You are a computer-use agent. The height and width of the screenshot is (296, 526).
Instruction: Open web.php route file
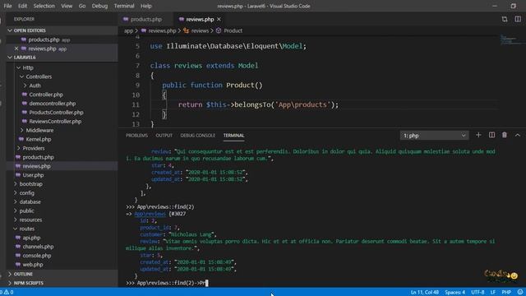pos(33,265)
